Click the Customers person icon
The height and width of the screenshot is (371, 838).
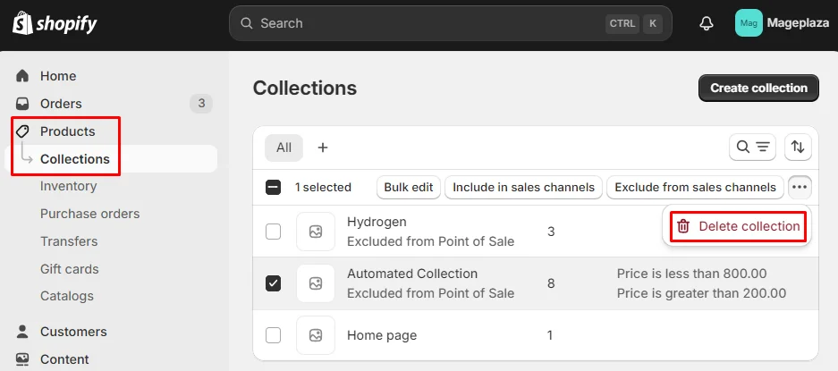pos(22,332)
